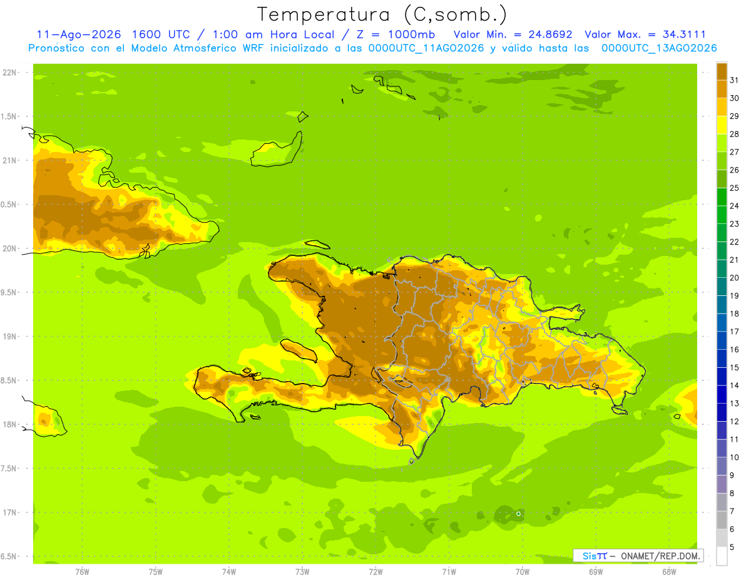Image resolution: width=751 pixels, height=580 pixels.
Task: Click the 22N latitude label
Action: point(9,73)
